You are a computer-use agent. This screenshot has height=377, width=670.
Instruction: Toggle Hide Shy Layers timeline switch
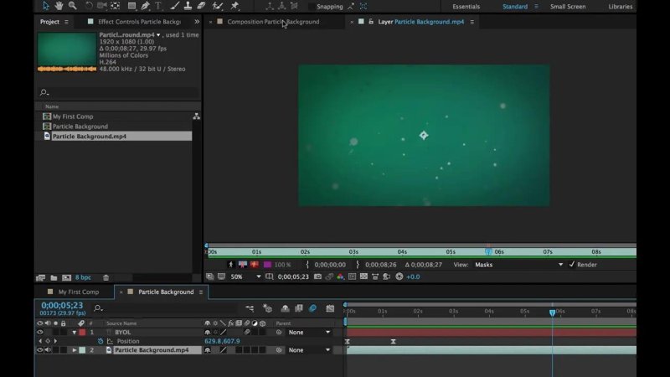(x=285, y=308)
